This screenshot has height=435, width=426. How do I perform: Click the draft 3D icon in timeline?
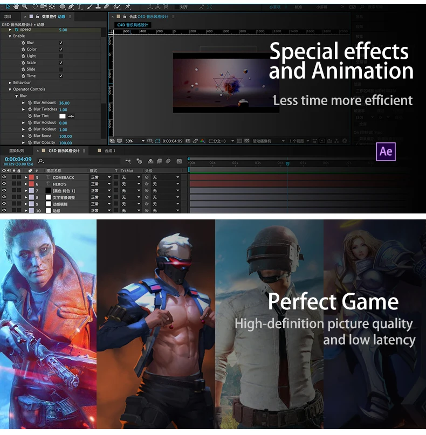(x=139, y=161)
